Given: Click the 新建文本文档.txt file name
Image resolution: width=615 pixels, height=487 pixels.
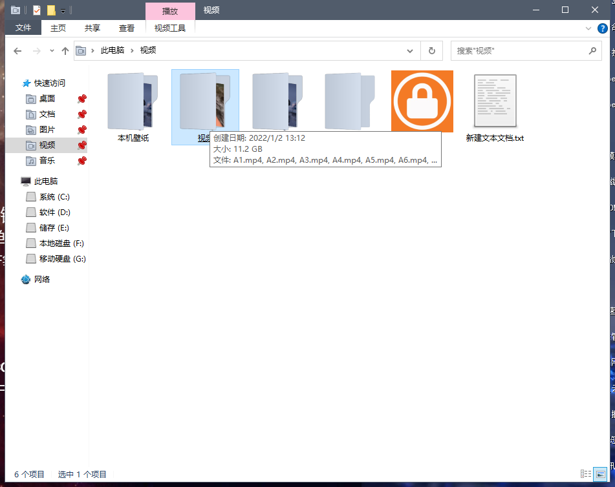Looking at the screenshot, I should (495, 138).
